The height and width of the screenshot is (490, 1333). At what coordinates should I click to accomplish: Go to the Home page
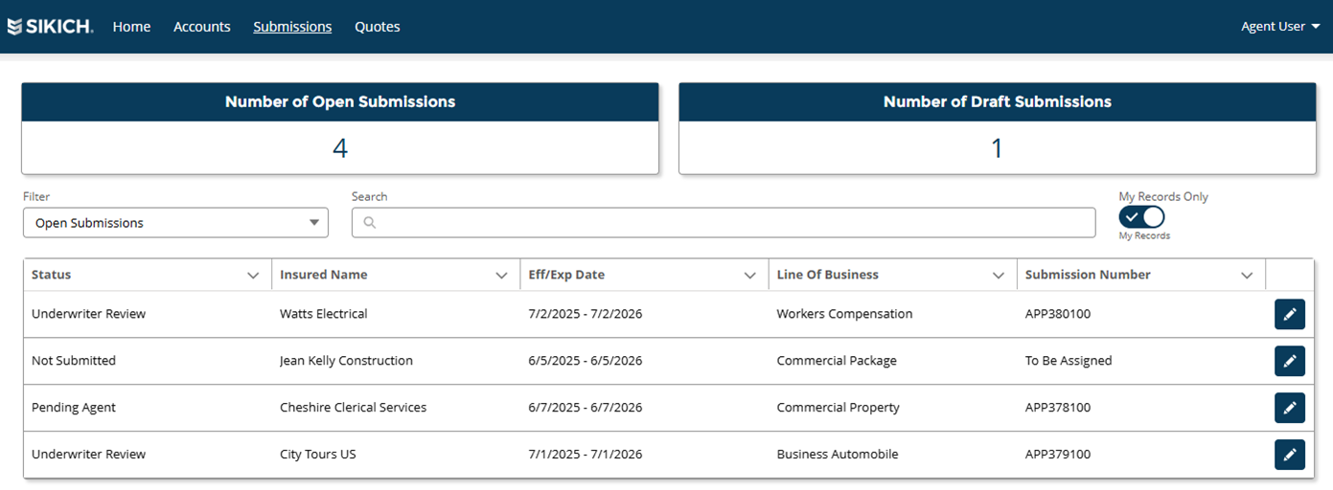[x=131, y=27]
